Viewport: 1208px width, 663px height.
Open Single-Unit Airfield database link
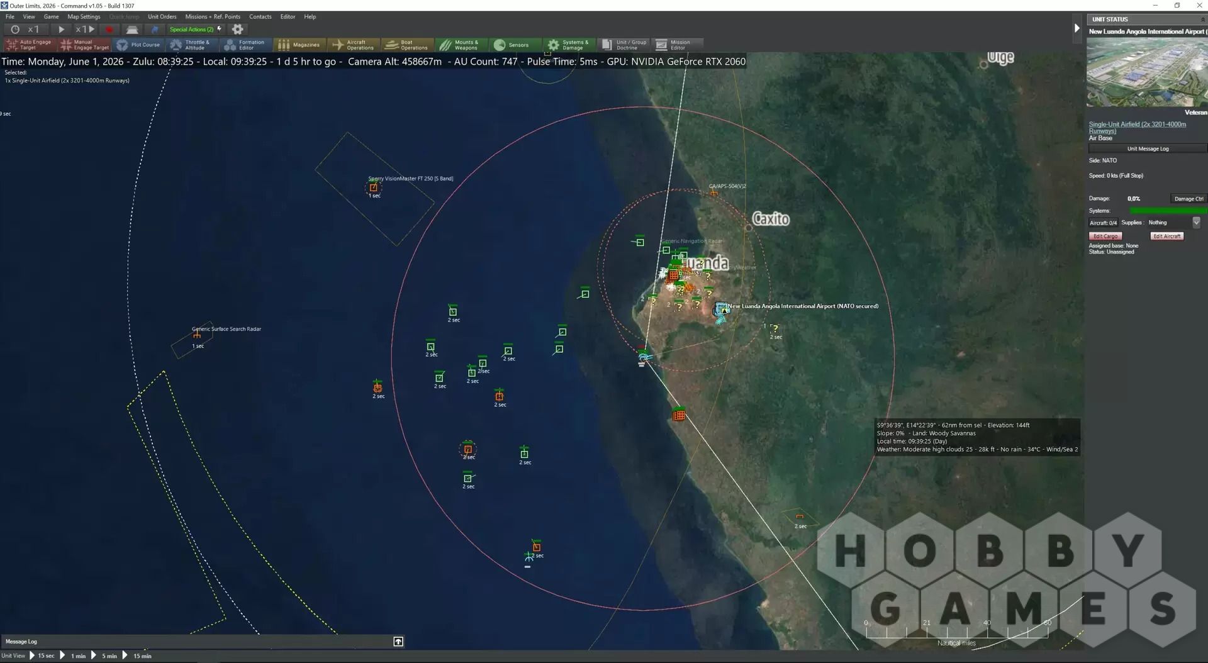coord(1138,127)
